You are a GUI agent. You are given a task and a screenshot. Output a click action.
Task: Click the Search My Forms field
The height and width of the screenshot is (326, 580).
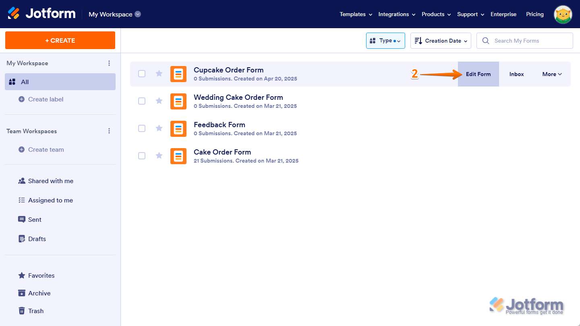pos(525,41)
